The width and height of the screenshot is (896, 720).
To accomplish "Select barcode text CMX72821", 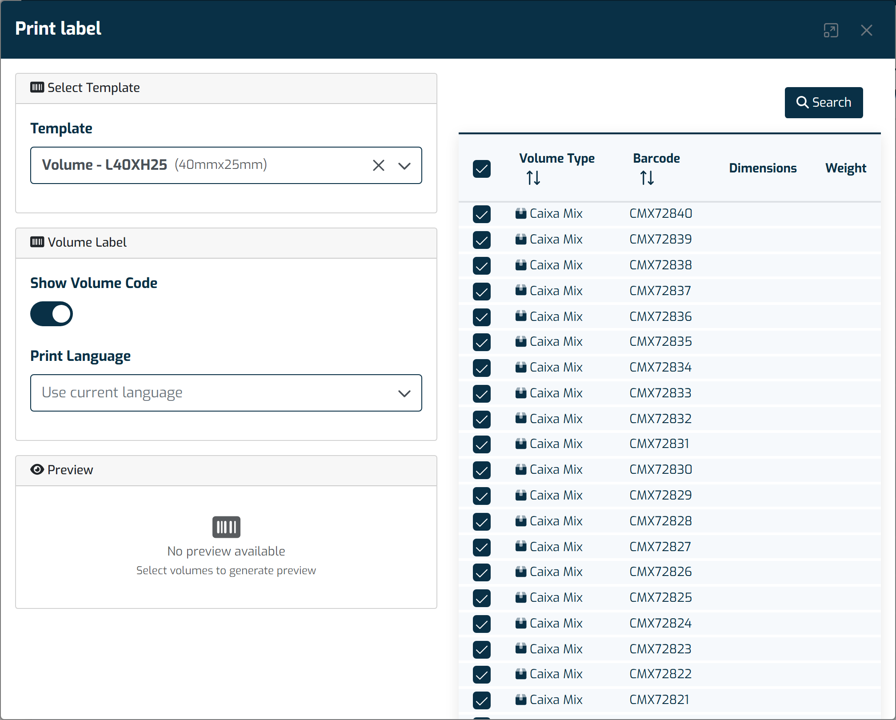I will 659,700.
